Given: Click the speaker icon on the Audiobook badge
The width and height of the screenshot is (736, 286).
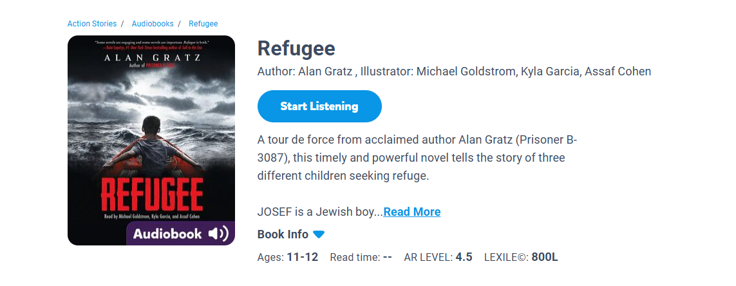Looking at the screenshot, I should [x=218, y=234].
